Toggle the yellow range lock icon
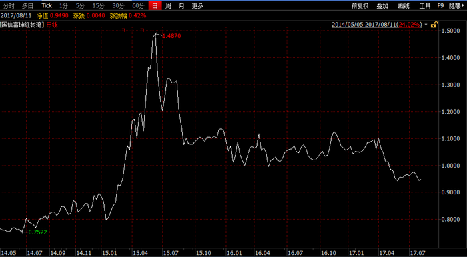The height and width of the screenshot is (257, 467). coord(434,25)
